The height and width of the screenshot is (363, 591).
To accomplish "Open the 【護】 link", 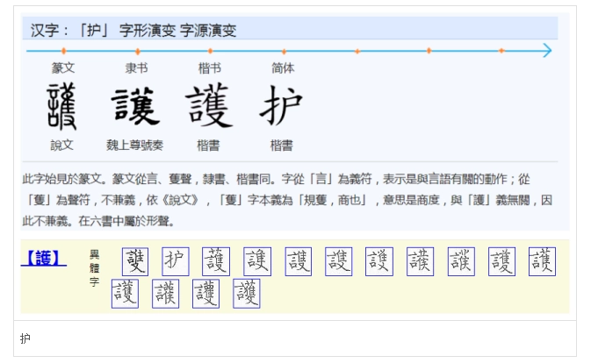I will tap(44, 258).
